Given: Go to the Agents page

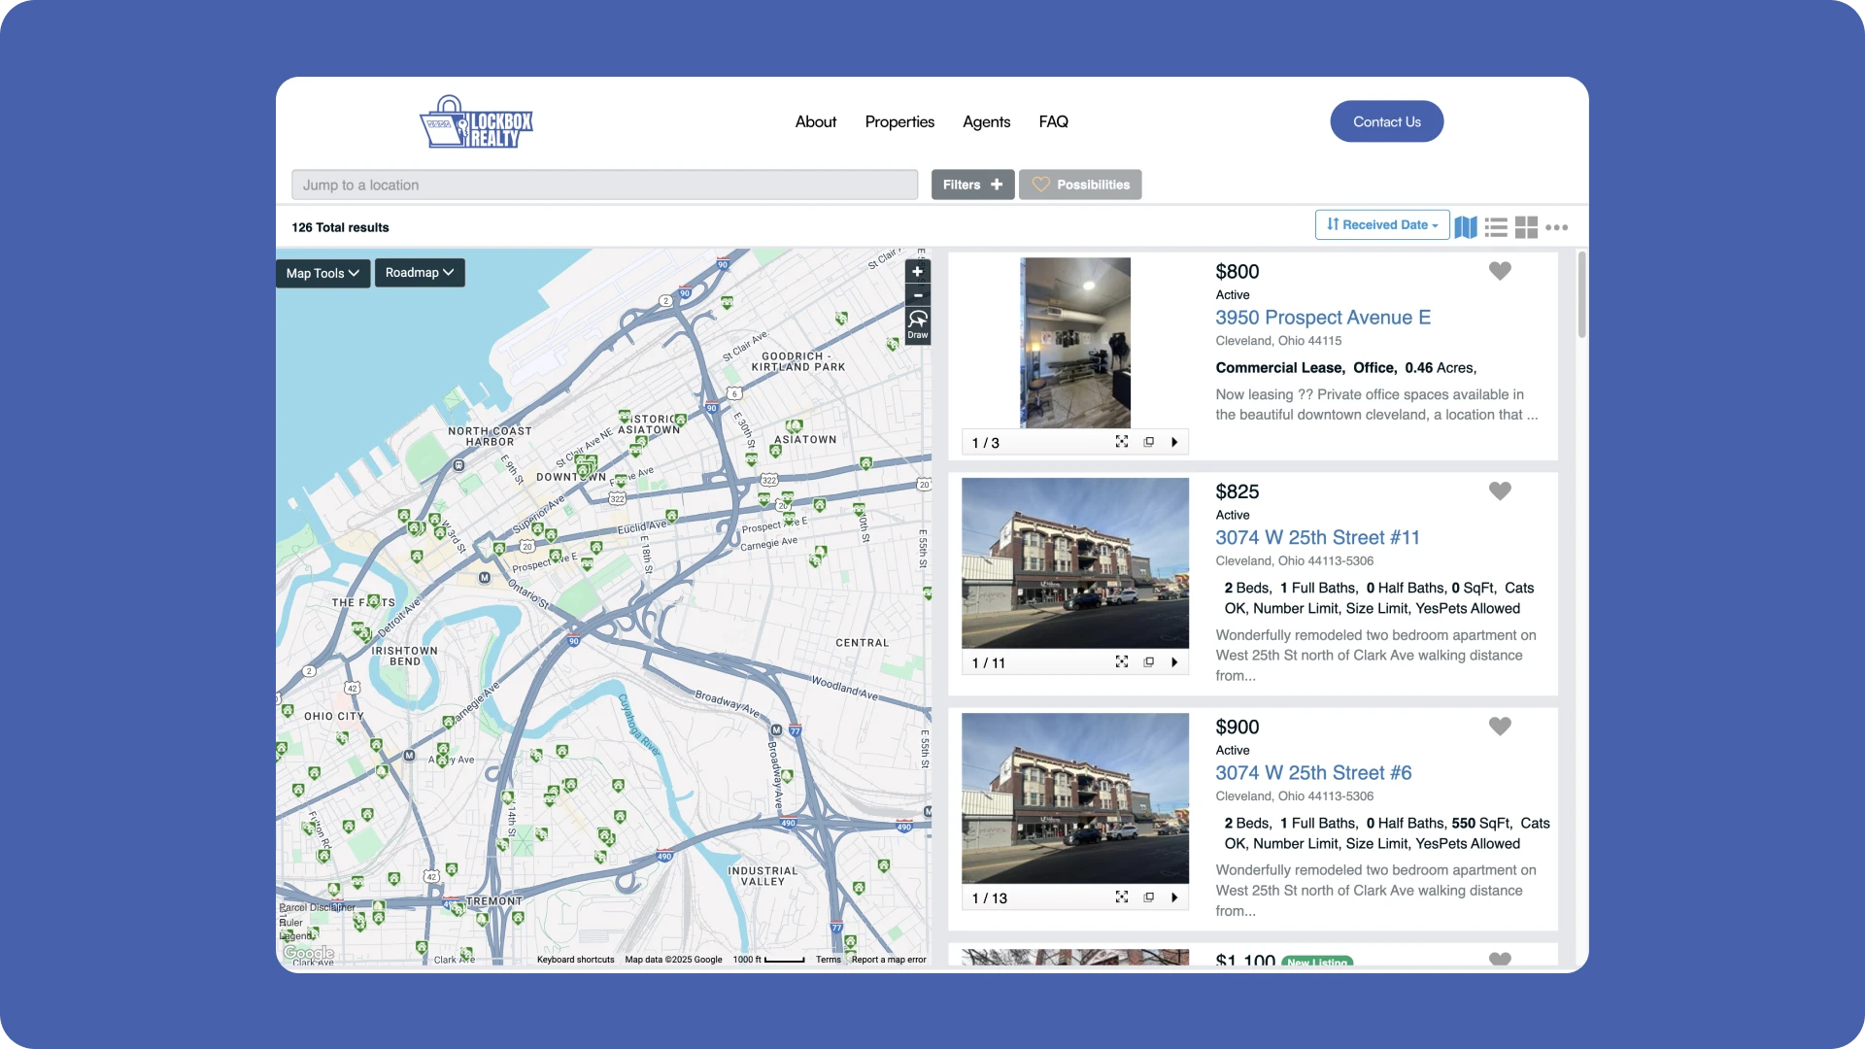Looking at the screenshot, I should [x=986, y=121].
